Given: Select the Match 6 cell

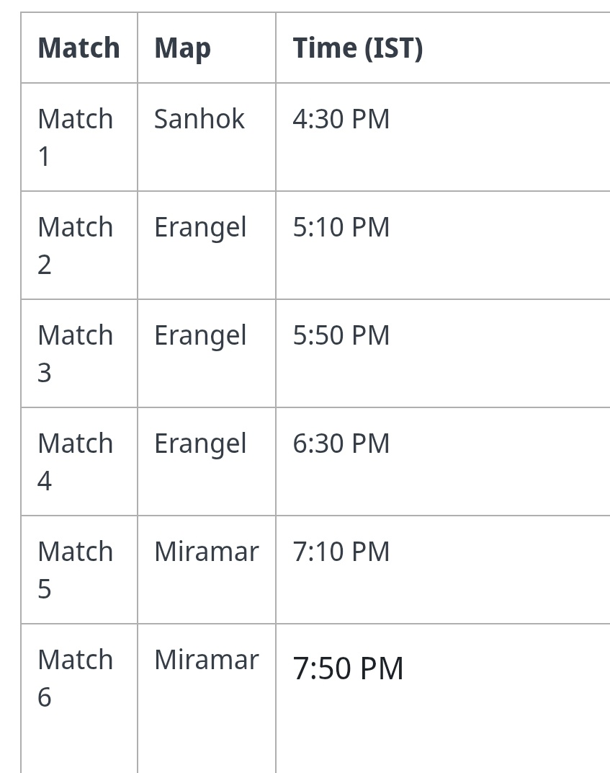Looking at the screenshot, I should pyautogui.click(x=76, y=678).
